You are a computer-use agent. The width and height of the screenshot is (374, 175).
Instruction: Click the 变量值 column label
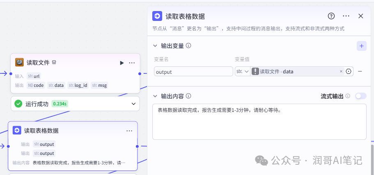pos(242,59)
